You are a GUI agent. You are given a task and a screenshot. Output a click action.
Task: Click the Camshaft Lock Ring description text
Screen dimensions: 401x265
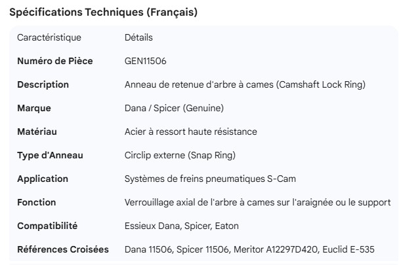coord(245,84)
